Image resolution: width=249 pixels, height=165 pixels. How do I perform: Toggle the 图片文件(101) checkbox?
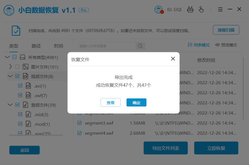tap(17, 67)
